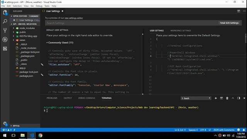Open _app.js file in the explorer
Screen dimensions: 247x139
[23, 44]
